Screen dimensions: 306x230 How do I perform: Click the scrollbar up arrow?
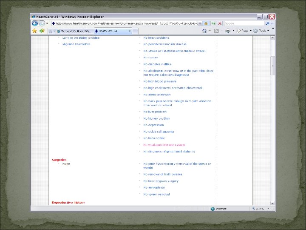coord(272,37)
